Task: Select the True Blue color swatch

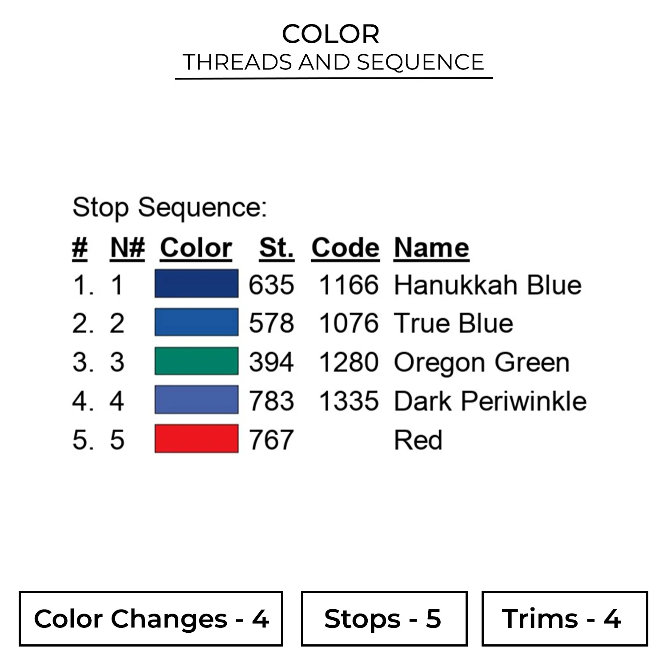Action: point(196,322)
